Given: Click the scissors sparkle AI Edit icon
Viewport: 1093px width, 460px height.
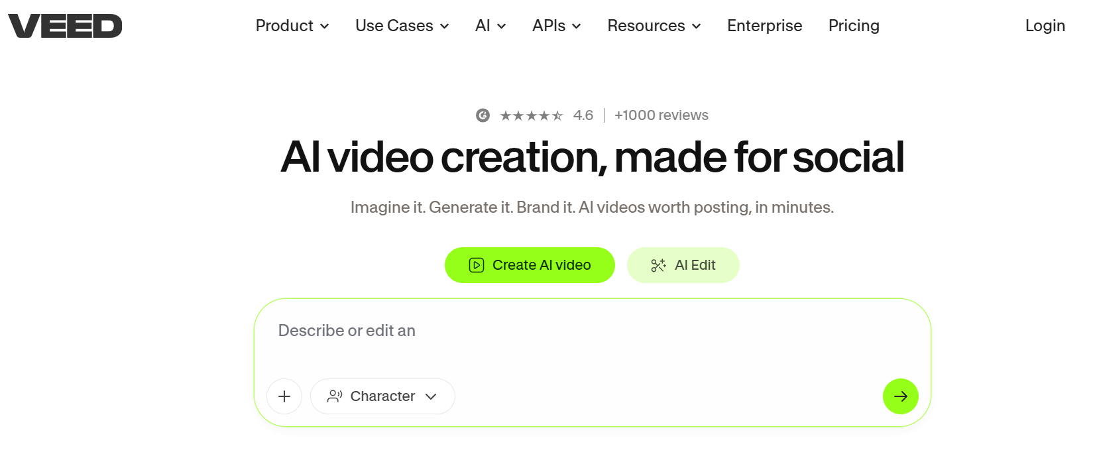Looking at the screenshot, I should coord(658,265).
